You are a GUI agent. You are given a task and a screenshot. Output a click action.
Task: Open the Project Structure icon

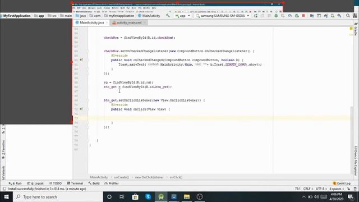point(312,16)
